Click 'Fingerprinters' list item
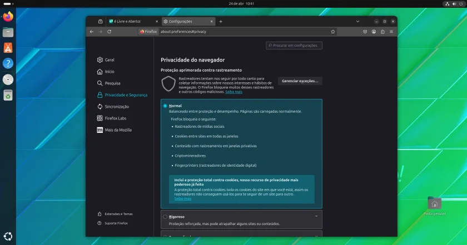The image size is (467, 245). click(x=216, y=166)
